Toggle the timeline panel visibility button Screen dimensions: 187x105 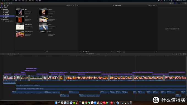[178, 3]
